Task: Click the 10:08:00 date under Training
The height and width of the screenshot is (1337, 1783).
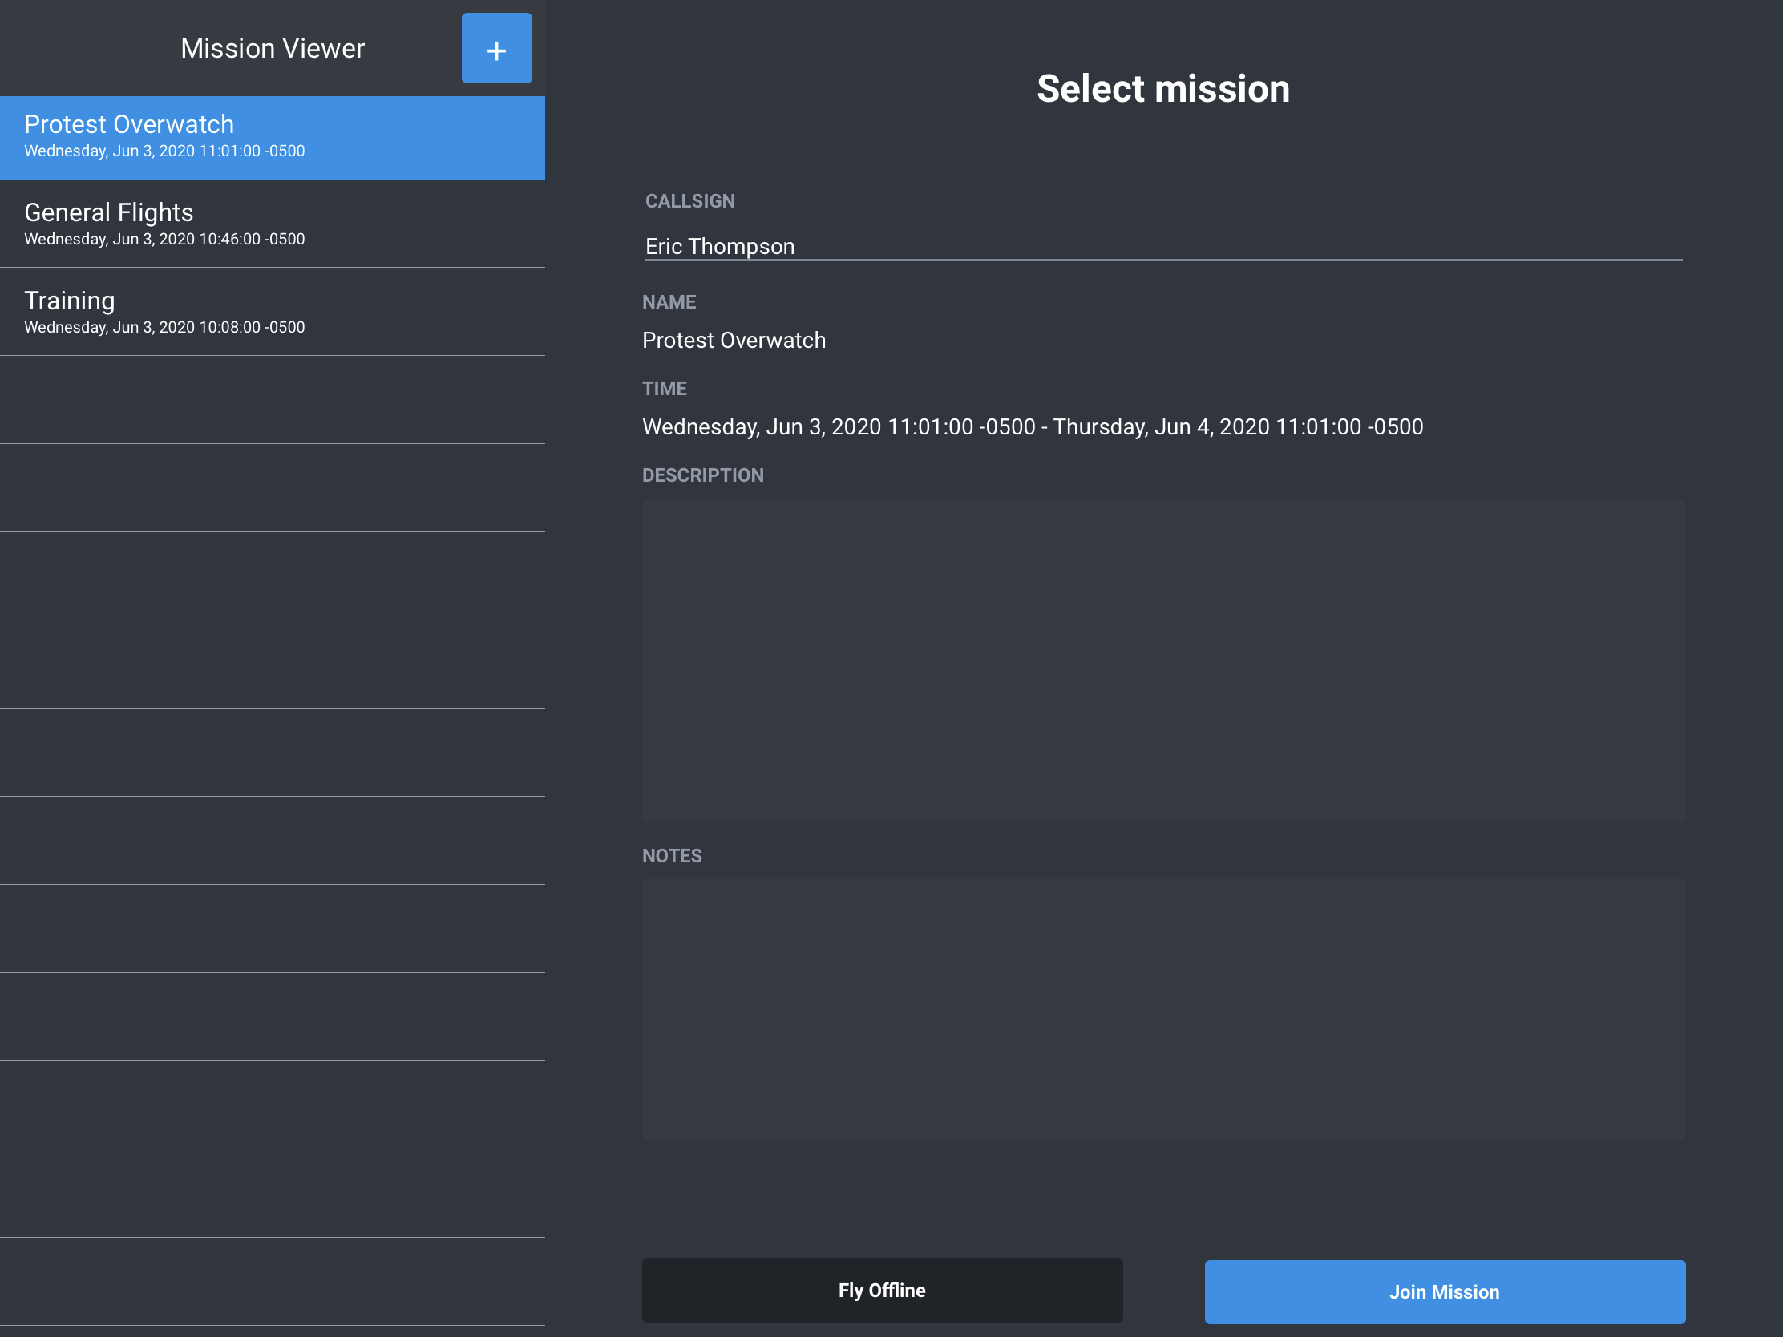Action: coord(164,327)
